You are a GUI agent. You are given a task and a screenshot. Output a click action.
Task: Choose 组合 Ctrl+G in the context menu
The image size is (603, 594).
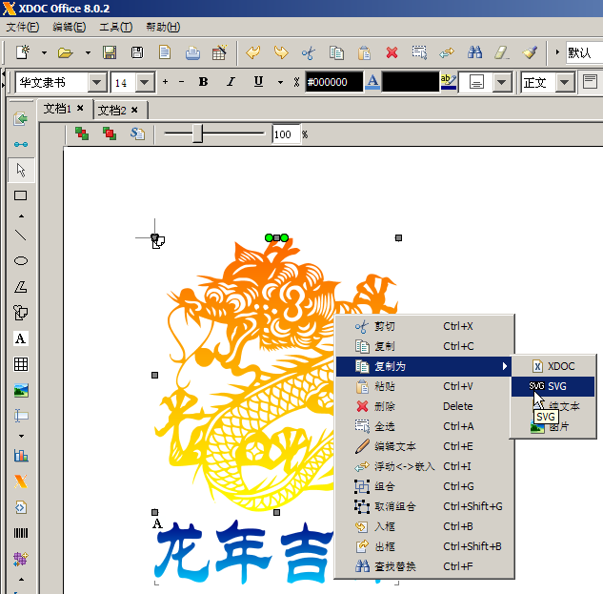(425, 486)
